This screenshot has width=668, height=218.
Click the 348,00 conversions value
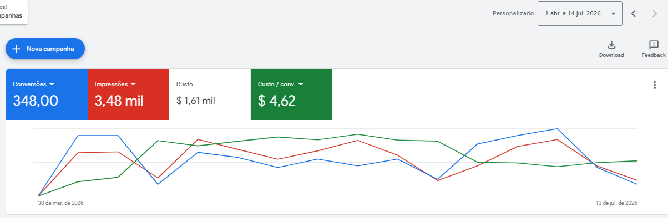point(36,101)
